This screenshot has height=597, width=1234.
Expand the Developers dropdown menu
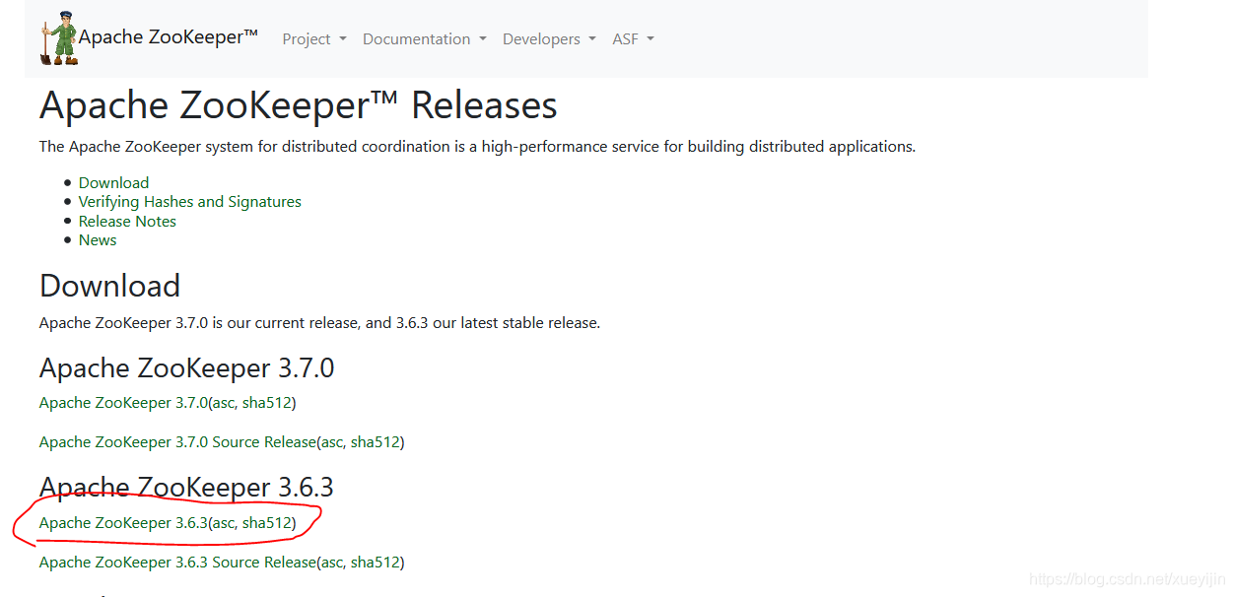point(549,39)
